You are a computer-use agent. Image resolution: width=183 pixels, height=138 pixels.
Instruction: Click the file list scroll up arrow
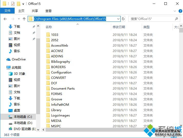[181, 26]
